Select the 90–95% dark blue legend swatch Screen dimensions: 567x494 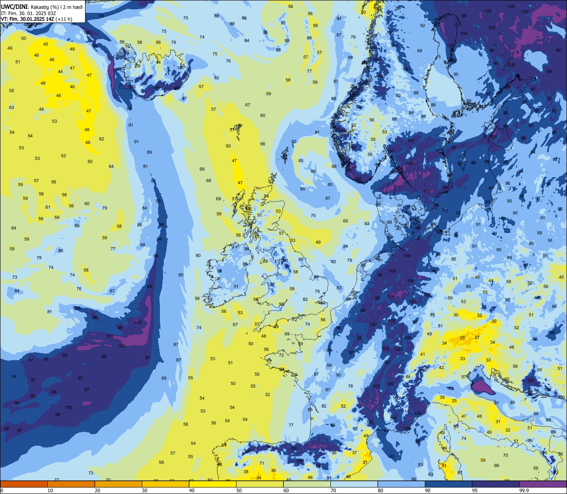coord(448,484)
